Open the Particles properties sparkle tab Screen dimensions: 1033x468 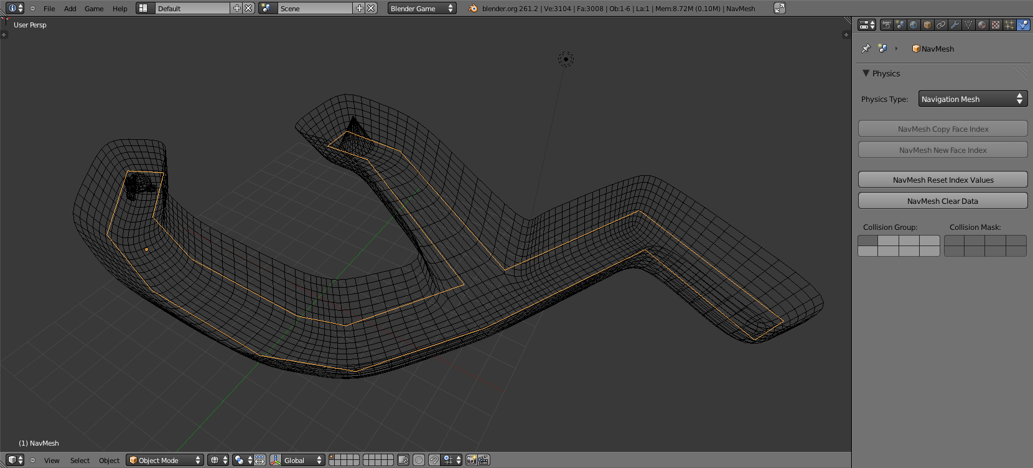[x=1009, y=25]
